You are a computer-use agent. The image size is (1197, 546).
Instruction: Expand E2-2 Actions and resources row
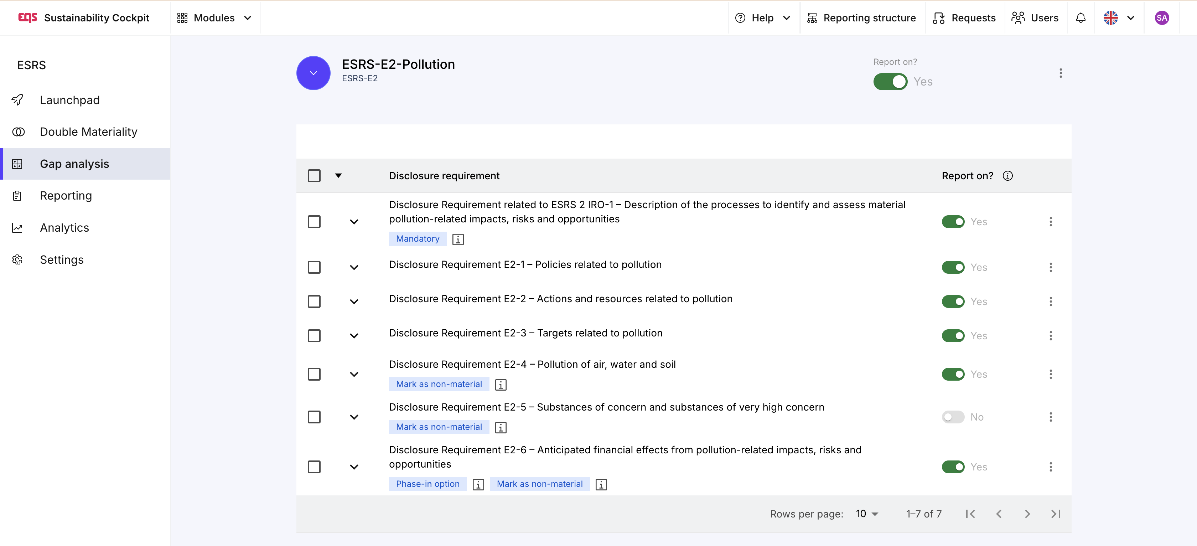coord(354,302)
